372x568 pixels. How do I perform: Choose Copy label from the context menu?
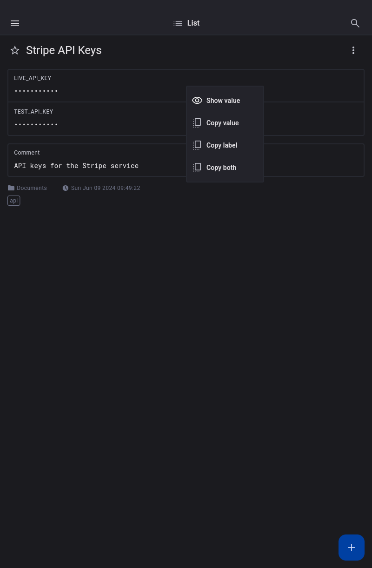[x=222, y=145]
